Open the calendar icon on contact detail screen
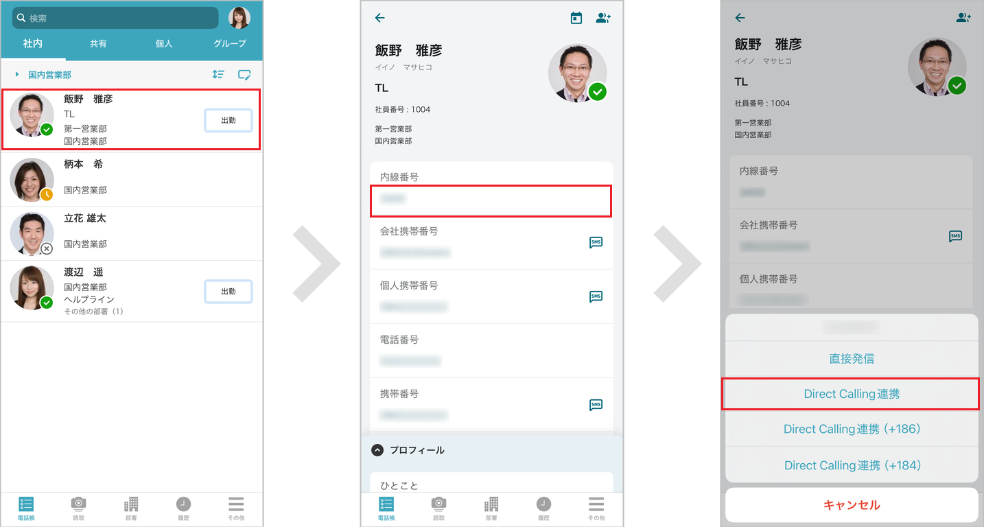Image resolution: width=984 pixels, height=527 pixels. [x=576, y=18]
